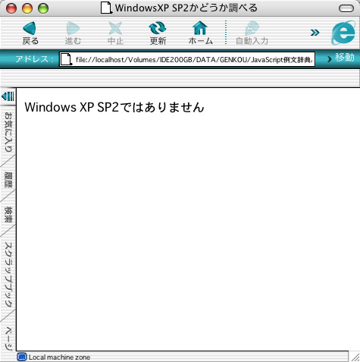
Task: Click the 進む forward arrow
Action: (73, 33)
